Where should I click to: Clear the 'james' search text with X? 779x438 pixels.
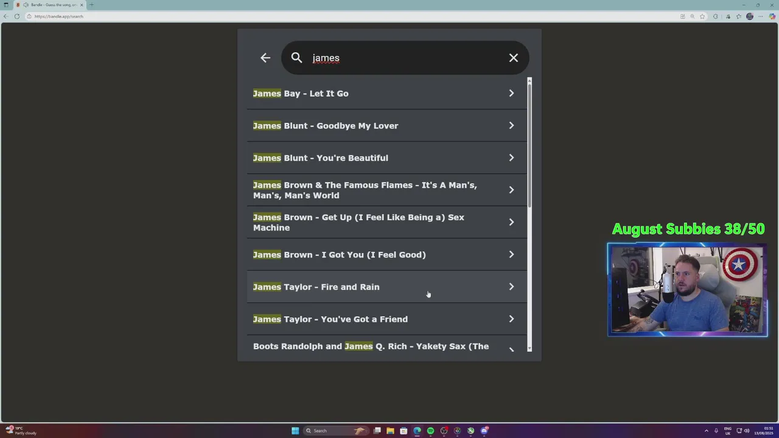click(514, 58)
